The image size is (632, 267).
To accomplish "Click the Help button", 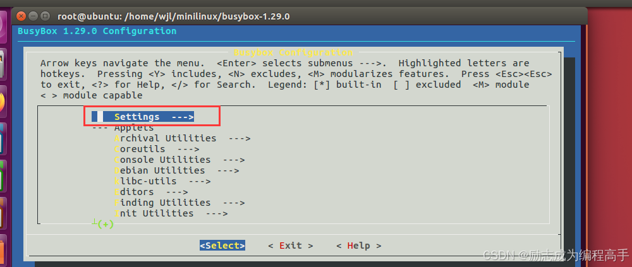I will point(359,246).
